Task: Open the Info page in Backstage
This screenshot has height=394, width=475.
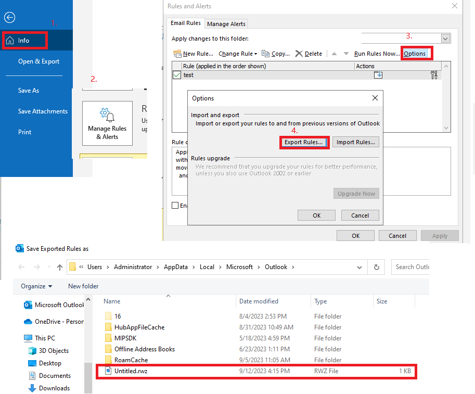Action: [36, 40]
